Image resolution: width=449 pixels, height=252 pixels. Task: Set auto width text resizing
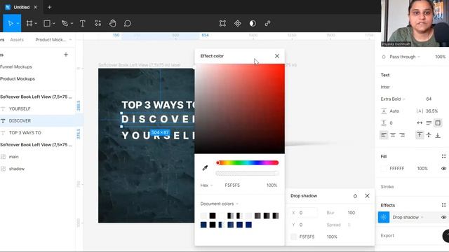click(x=420, y=123)
